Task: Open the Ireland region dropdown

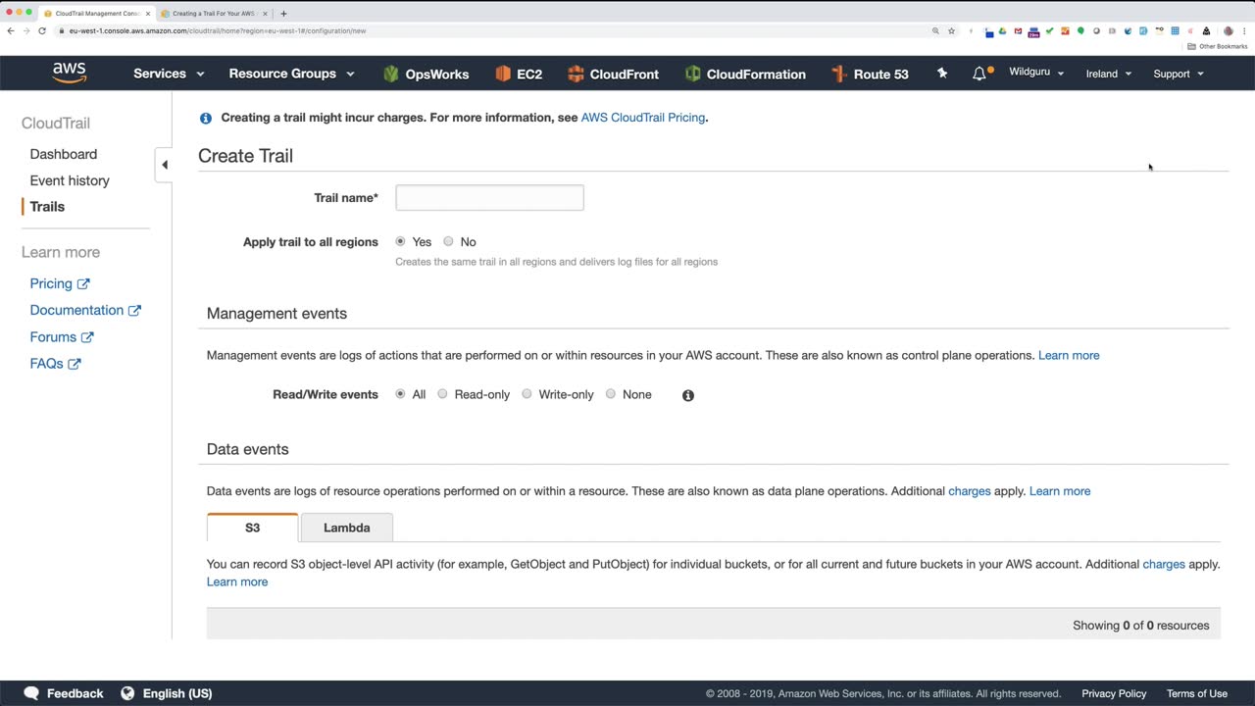Action: (1108, 74)
